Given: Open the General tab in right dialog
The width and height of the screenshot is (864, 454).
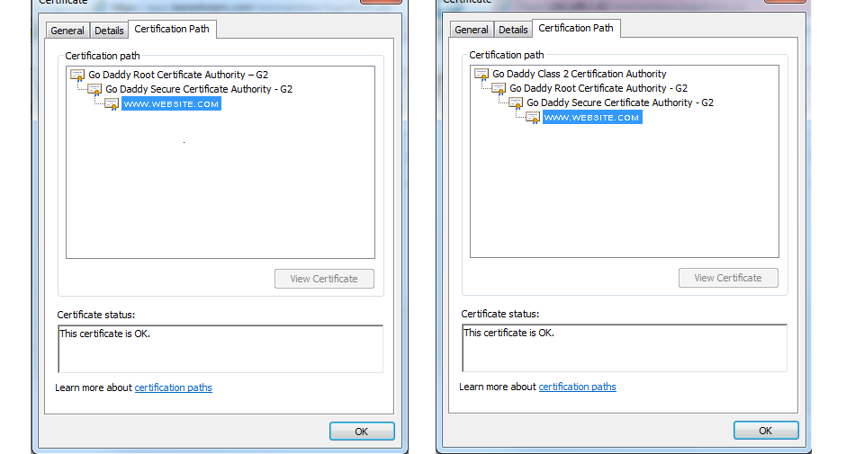Looking at the screenshot, I should (472, 30).
